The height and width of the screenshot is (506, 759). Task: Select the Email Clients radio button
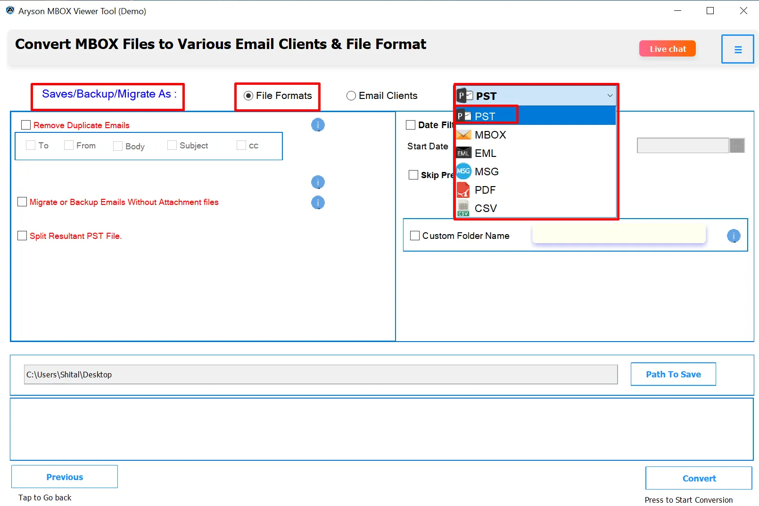click(351, 95)
